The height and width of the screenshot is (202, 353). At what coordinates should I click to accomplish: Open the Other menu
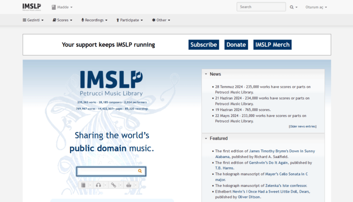[x=161, y=20]
